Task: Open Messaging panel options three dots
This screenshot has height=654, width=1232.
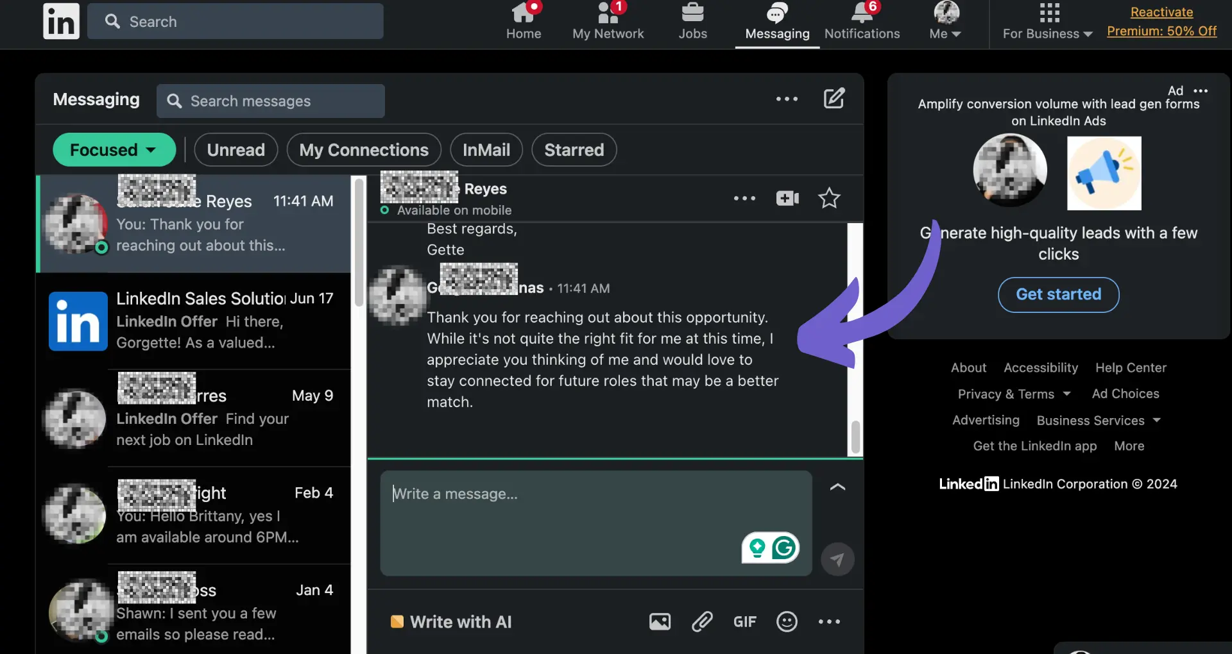Action: (787, 99)
